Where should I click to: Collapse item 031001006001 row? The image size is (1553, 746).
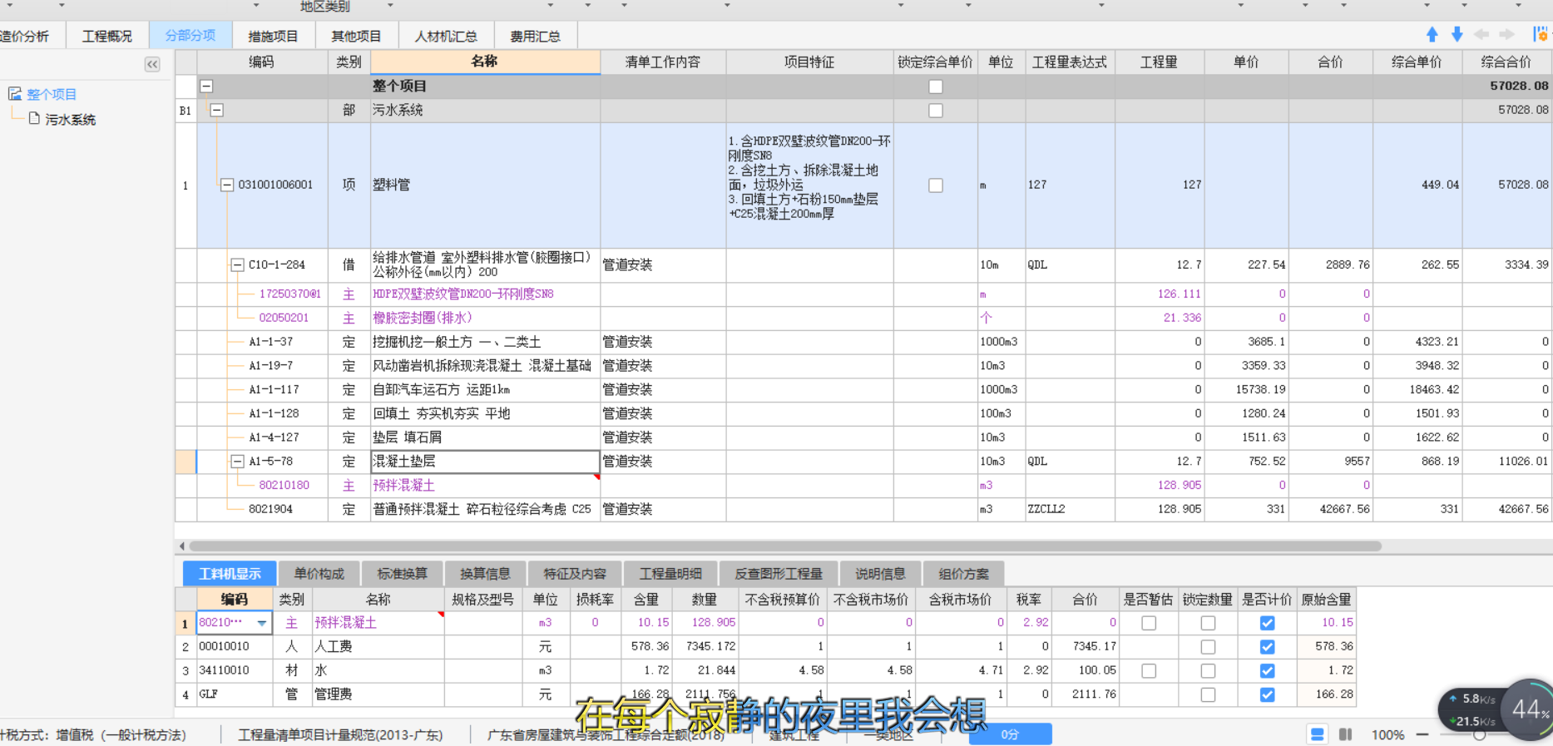[x=226, y=185]
